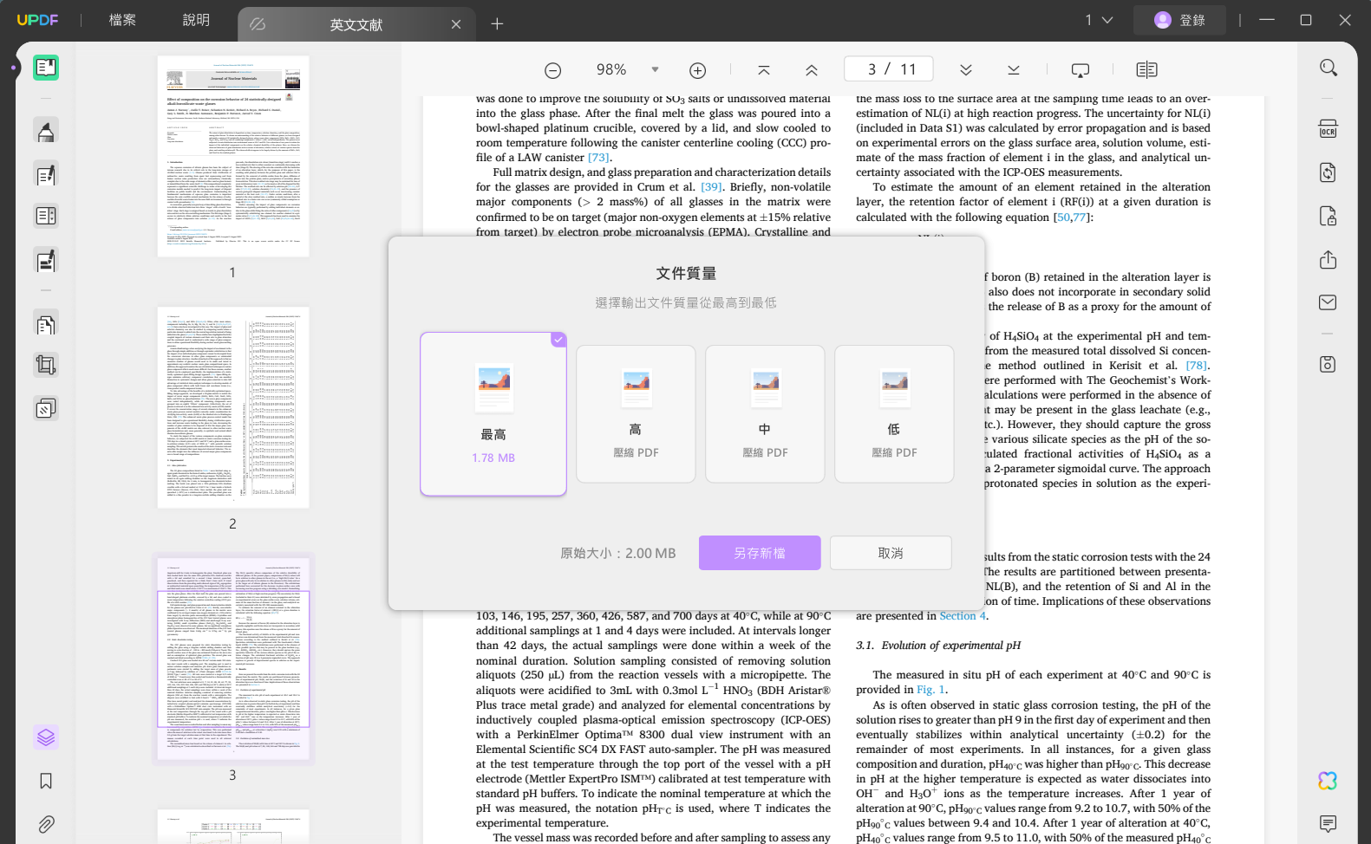The height and width of the screenshot is (844, 1371).
Task: Open the Bookmarks panel
Action: point(46,781)
